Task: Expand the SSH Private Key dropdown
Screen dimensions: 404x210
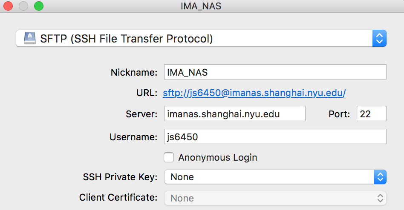Action: tap(275, 177)
